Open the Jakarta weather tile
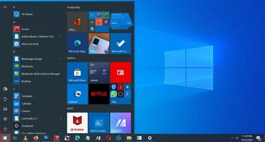Image resolution: width=265 pixels, height=142 pixels. [x=99, y=72]
